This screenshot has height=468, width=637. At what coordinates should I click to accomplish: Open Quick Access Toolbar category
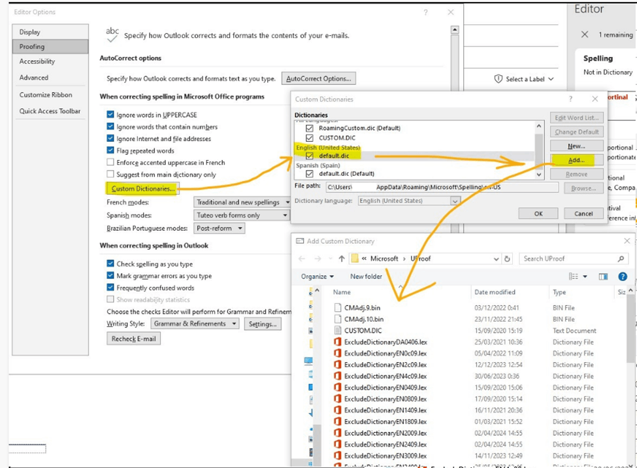pyautogui.click(x=50, y=111)
